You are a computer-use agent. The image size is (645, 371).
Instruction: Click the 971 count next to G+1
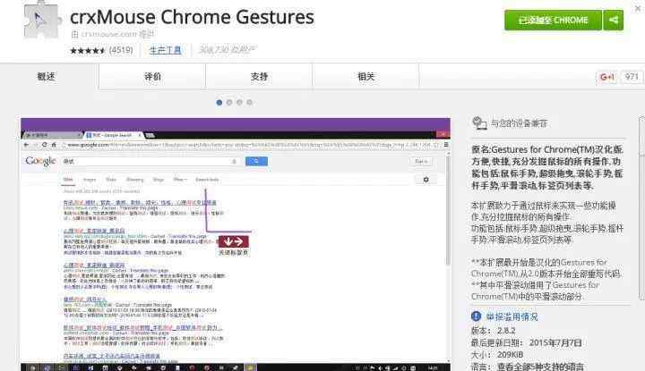[632, 77]
